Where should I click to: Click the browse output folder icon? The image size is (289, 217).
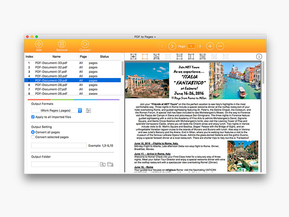point(103,164)
